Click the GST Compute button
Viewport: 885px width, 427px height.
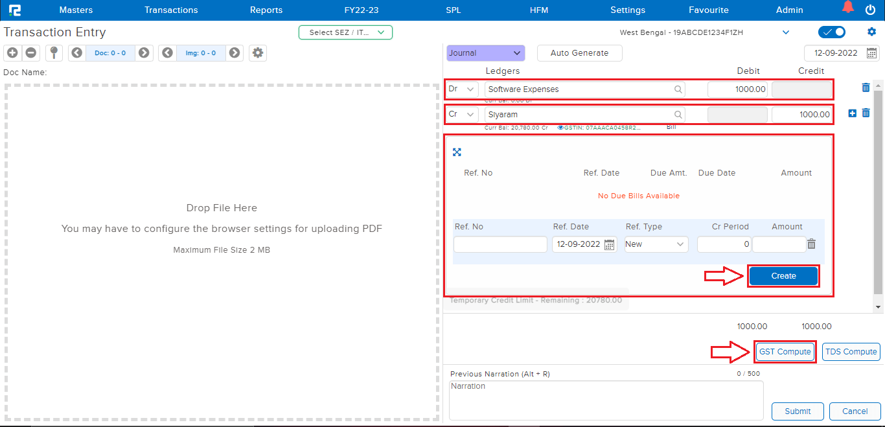coord(785,352)
